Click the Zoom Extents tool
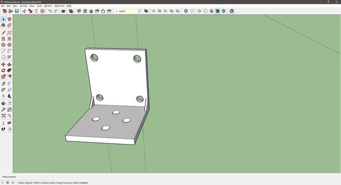This screenshot has height=185, width=341. tap(3, 116)
